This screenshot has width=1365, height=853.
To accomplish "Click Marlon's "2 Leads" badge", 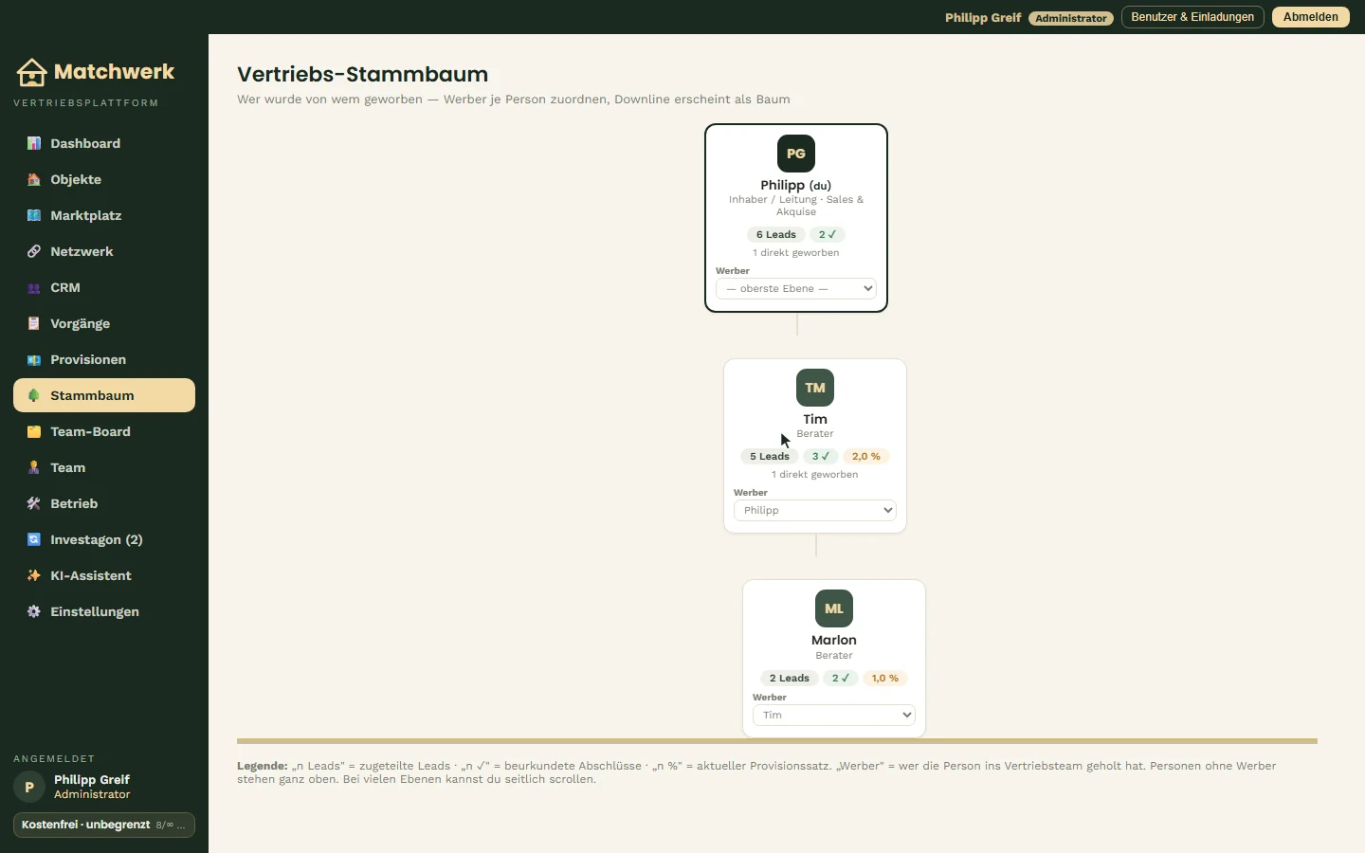I will pos(790,678).
